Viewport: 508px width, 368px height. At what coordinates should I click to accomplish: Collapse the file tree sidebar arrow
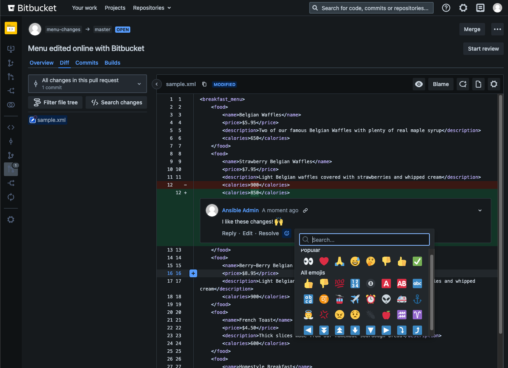156,84
